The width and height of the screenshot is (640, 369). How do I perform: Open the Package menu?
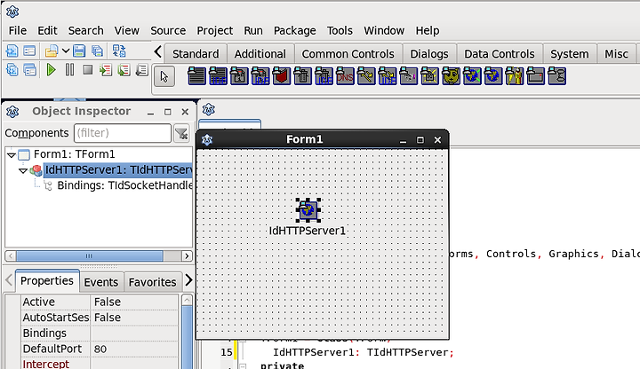(x=295, y=30)
